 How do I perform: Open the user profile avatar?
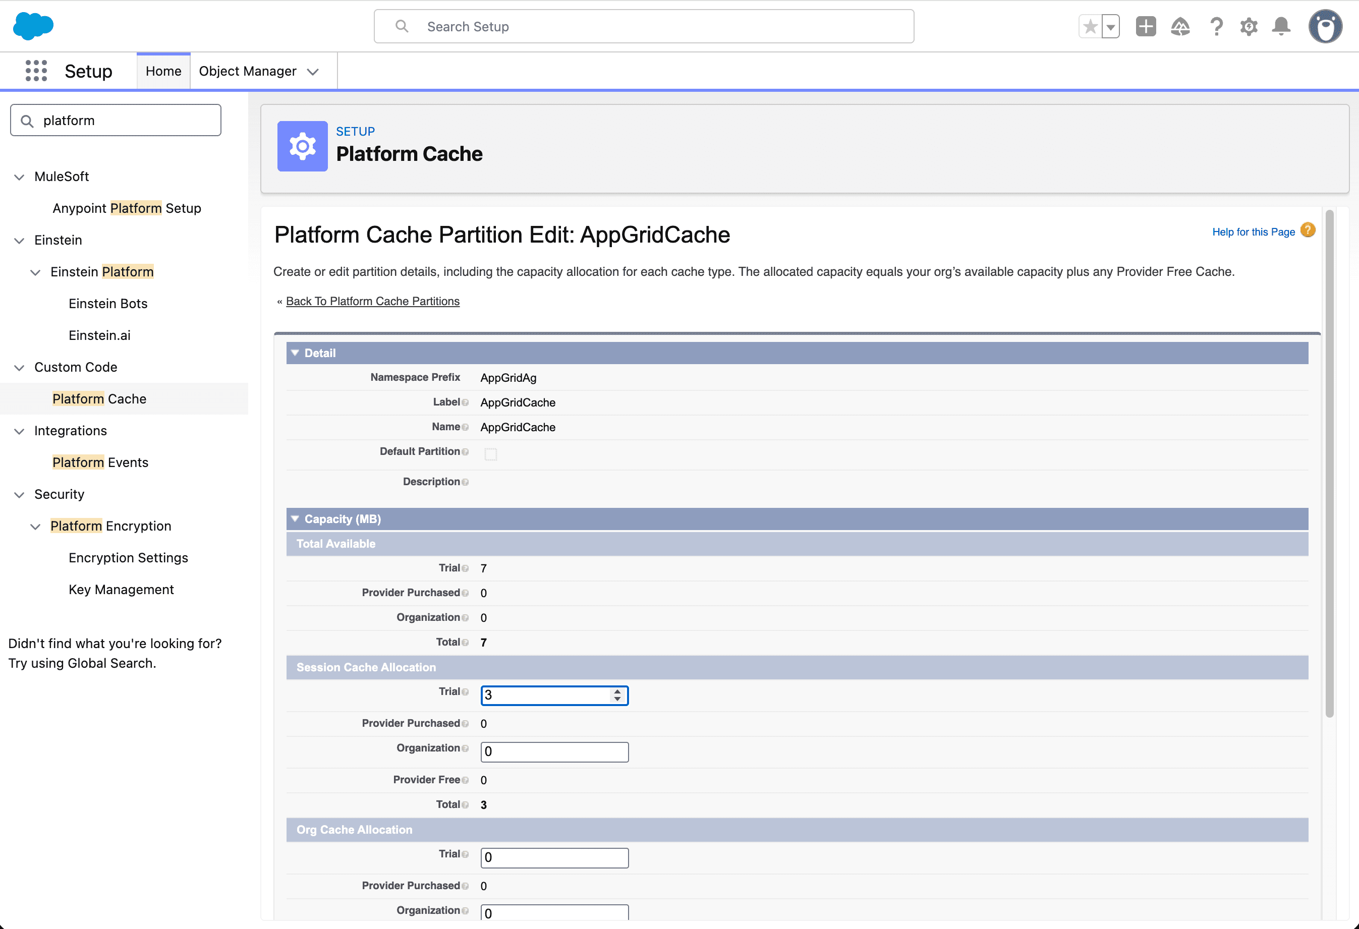(x=1325, y=27)
